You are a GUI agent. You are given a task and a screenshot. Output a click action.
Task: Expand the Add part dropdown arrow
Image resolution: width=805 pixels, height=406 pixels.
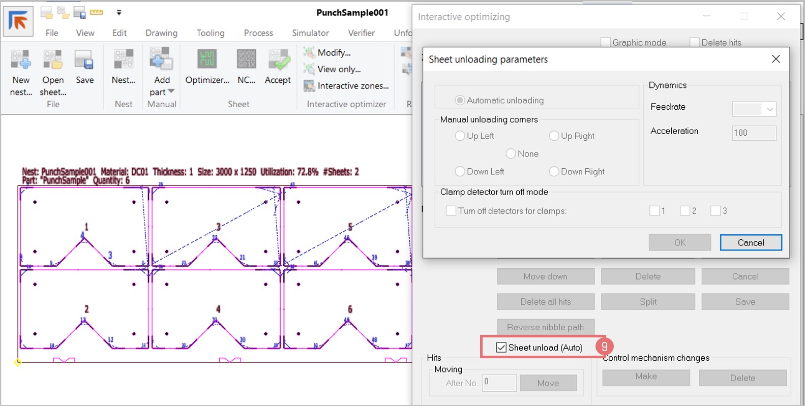click(x=171, y=92)
